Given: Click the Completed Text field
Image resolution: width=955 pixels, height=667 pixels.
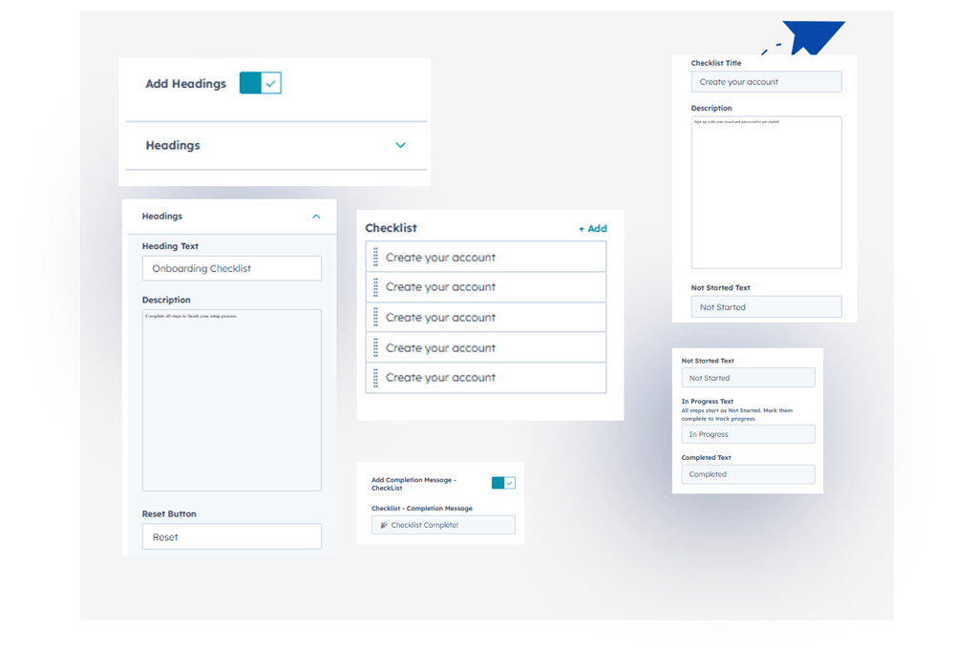Looking at the screenshot, I should [748, 474].
